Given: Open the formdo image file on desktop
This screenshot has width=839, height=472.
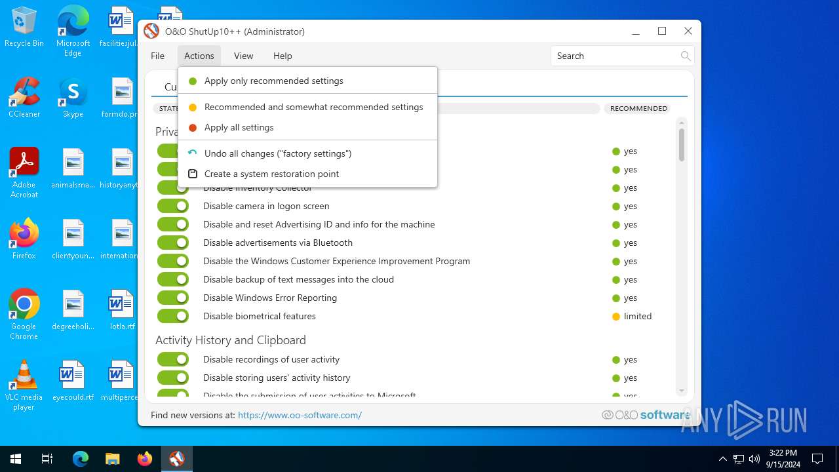Looking at the screenshot, I should 120,98.
